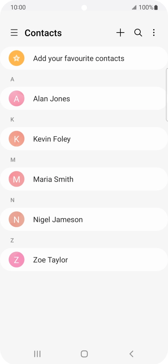Open contact search with magnifier icon

(x=138, y=33)
